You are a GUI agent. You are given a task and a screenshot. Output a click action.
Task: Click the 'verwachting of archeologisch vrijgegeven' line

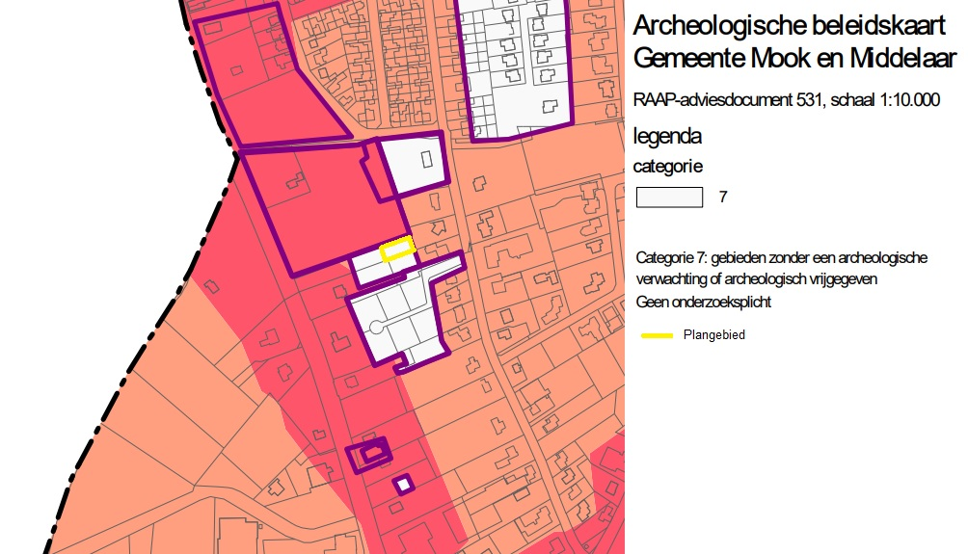[x=756, y=279]
